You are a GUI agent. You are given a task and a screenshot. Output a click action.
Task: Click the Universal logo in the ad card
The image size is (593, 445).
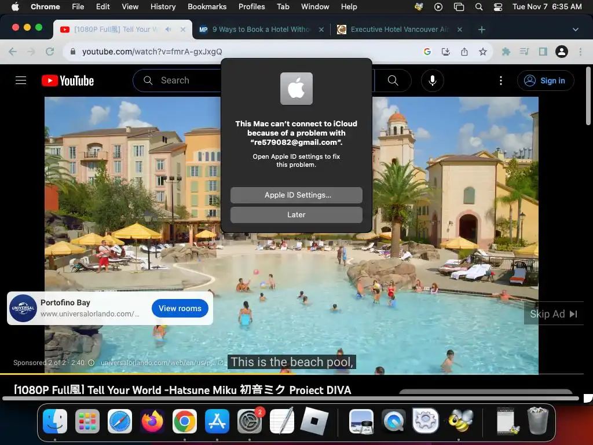point(23,308)
